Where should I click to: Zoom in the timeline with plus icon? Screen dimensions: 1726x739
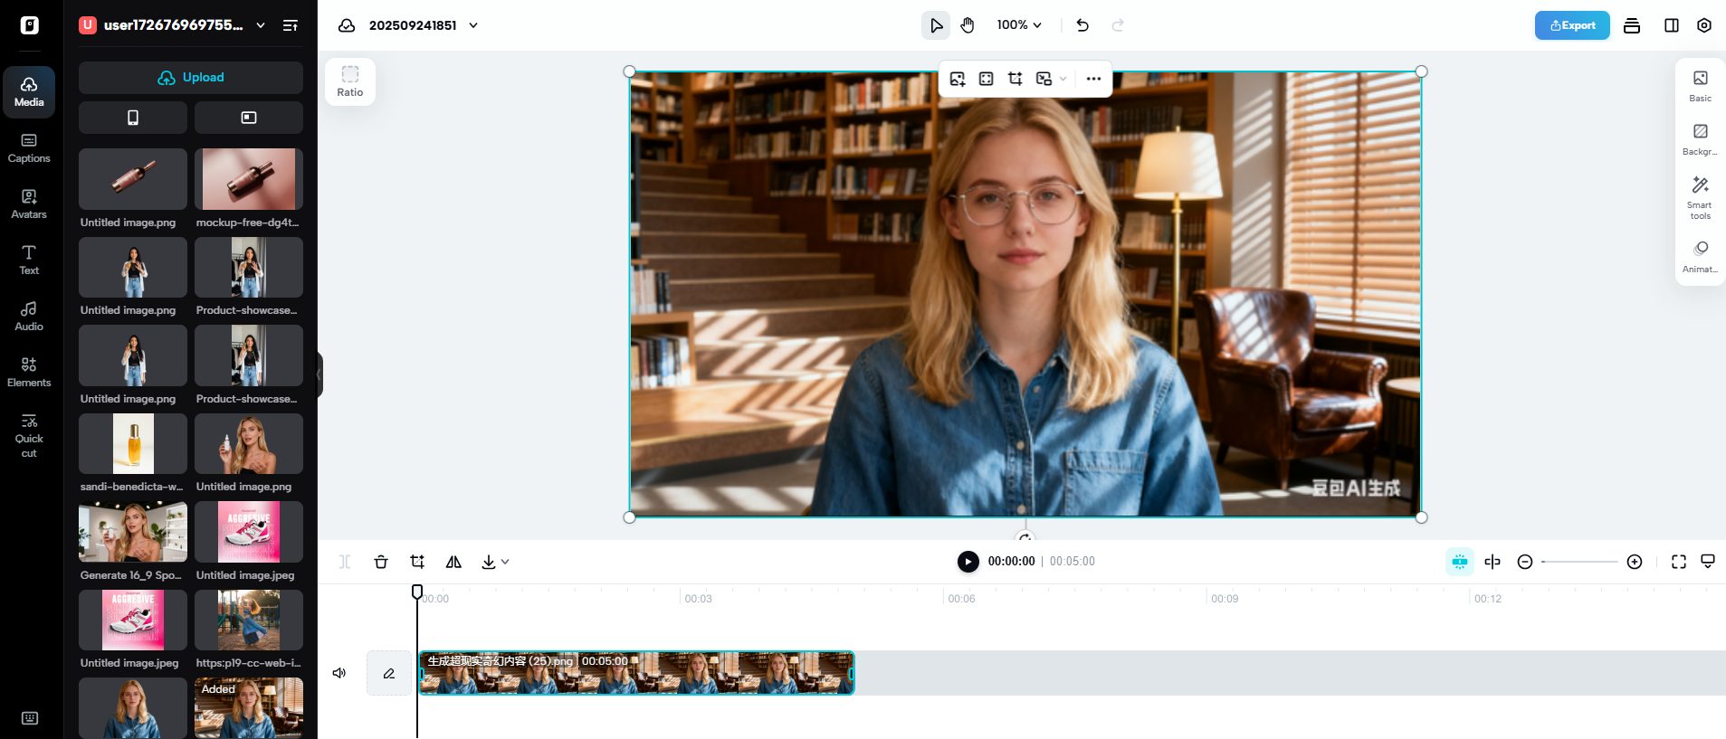[x=1635, y=562]
